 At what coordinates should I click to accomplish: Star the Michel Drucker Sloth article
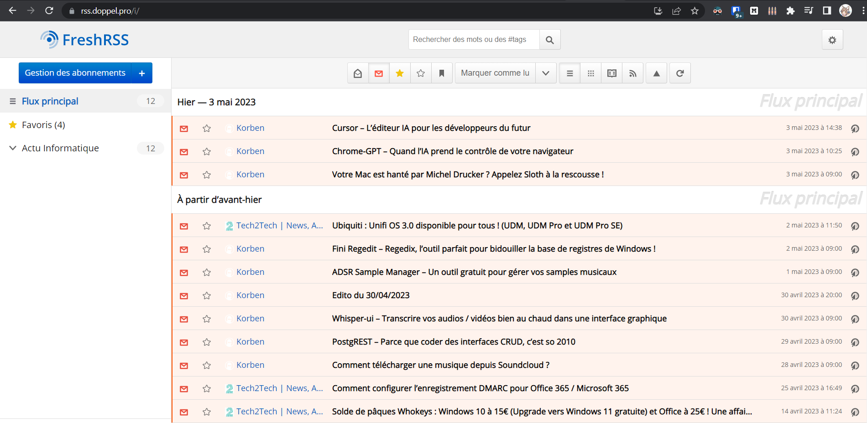point(207,175)
